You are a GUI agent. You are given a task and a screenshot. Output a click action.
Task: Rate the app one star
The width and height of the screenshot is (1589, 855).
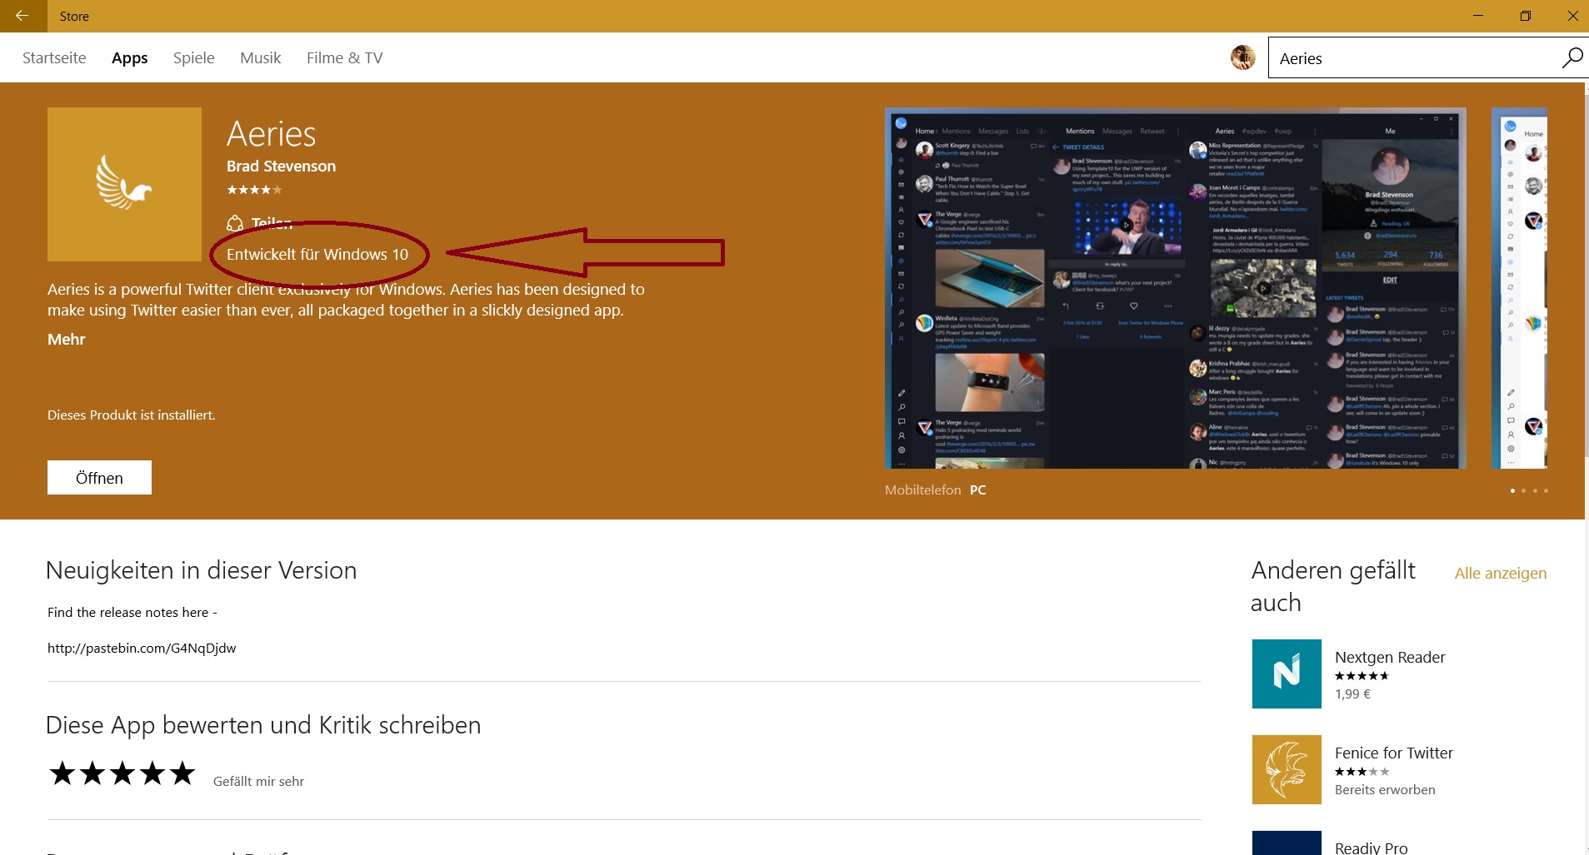62,773
